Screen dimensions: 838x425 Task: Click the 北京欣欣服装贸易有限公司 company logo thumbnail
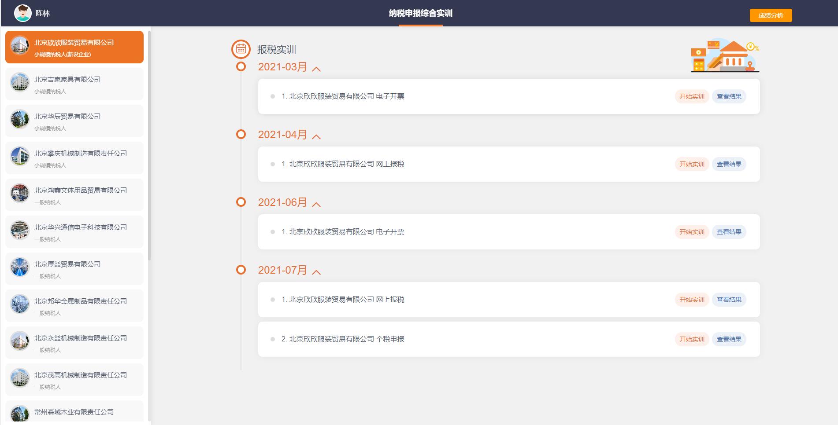coord(20,46)
